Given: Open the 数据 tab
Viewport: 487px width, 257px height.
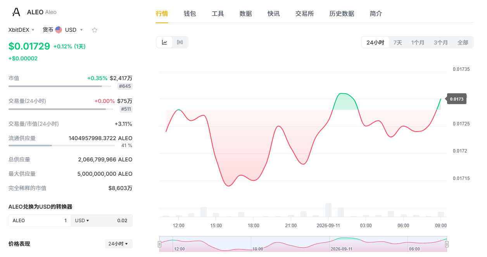Looking at the screenshot, I should point(246,14).
